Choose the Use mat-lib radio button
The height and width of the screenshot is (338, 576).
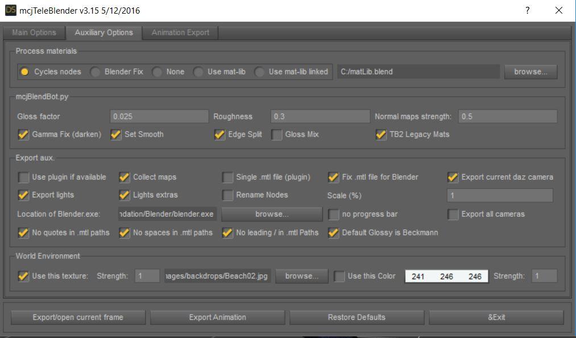tap(198, 72)
